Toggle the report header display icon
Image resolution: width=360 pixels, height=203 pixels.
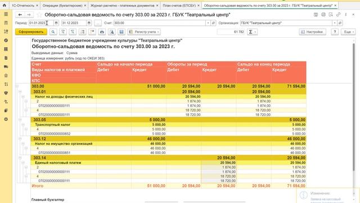pos(92,32)
